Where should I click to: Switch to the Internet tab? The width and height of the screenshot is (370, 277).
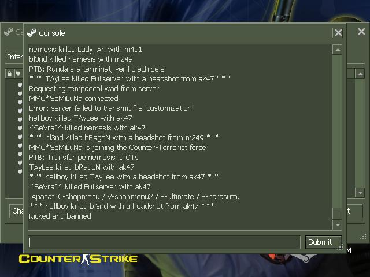[14, 57]
